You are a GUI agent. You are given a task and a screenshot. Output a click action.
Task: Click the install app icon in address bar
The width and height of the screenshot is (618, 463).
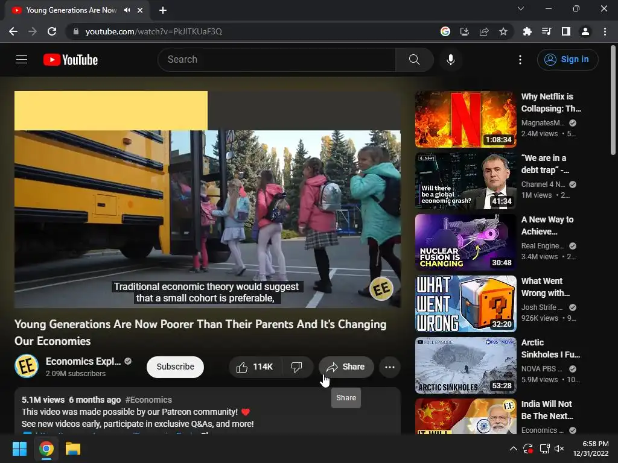464,31
